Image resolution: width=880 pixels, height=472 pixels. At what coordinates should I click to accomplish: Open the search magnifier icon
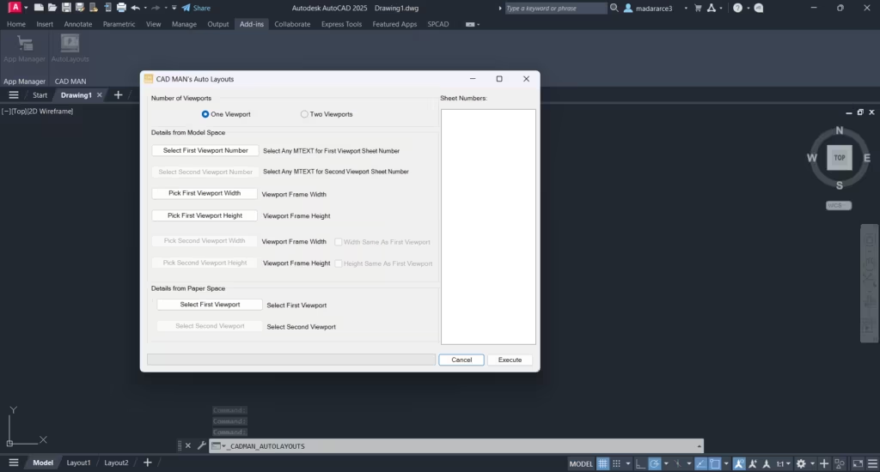click(x=614, y=8)
